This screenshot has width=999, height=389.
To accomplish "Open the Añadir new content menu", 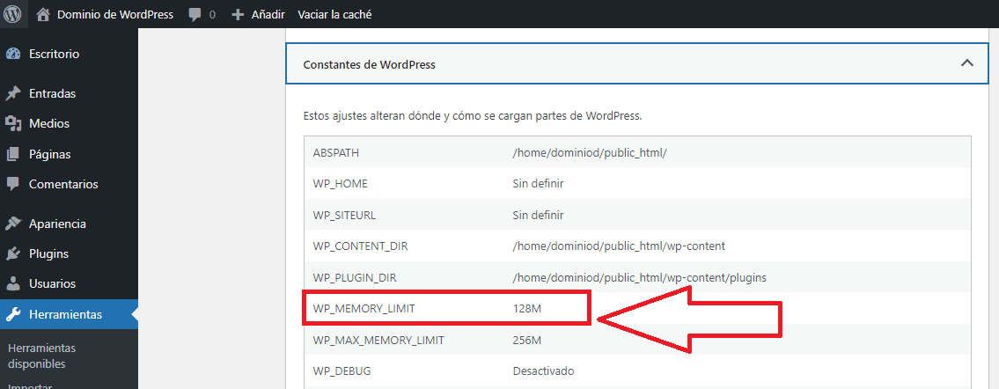I will click(268, 14).
